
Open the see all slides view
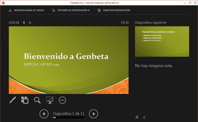coord(25,100)
